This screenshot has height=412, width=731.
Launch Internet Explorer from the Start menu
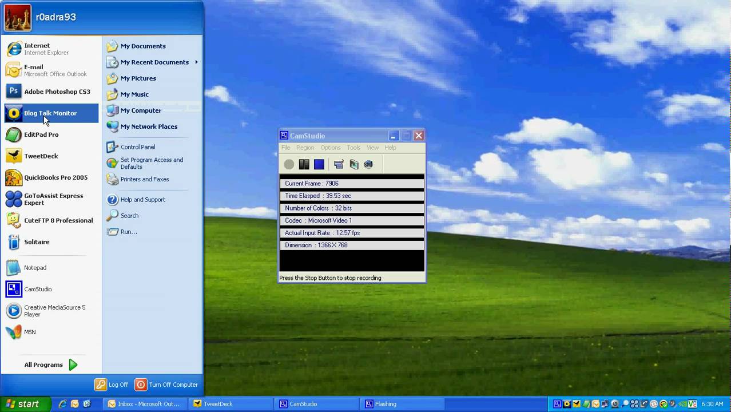pyautogui.click(x=51, y=49)
